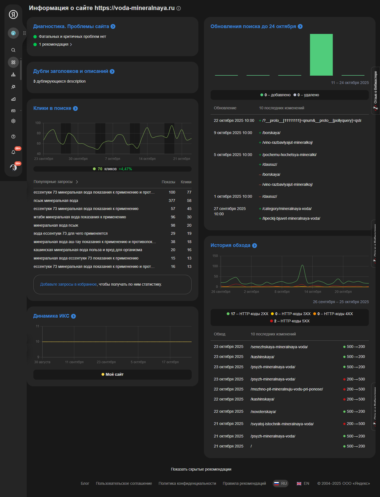380x497 pixels.
Task: Open the nine-dot site list grip icon
Action: pos(24,33)
